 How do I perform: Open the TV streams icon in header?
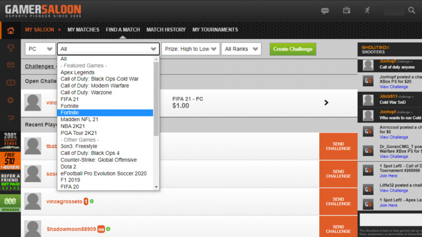347,11
